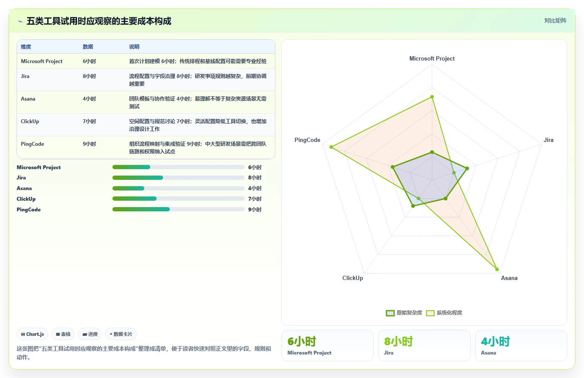This screenshot has width=584, height=378.
Task: Click the footer caption paragraph text
Action: tap(143, 353)
